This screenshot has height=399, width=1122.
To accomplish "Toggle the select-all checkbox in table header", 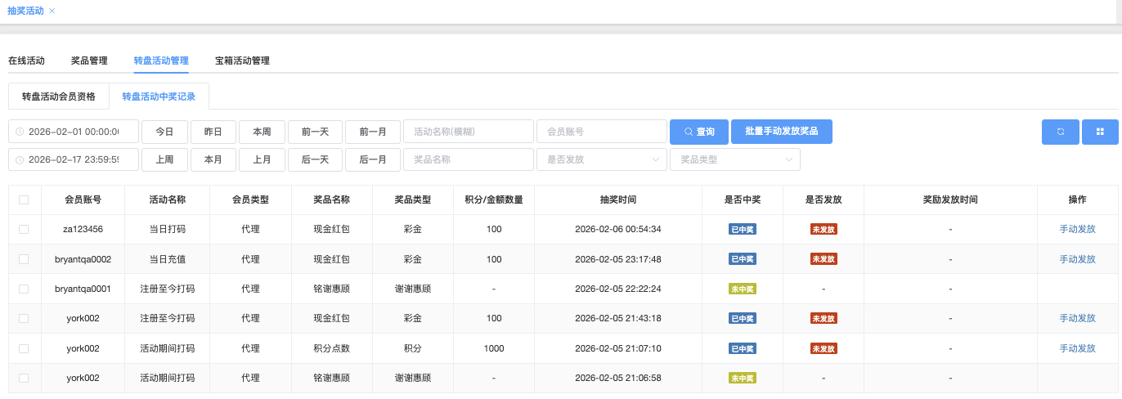I will click(x=24, y=199).
